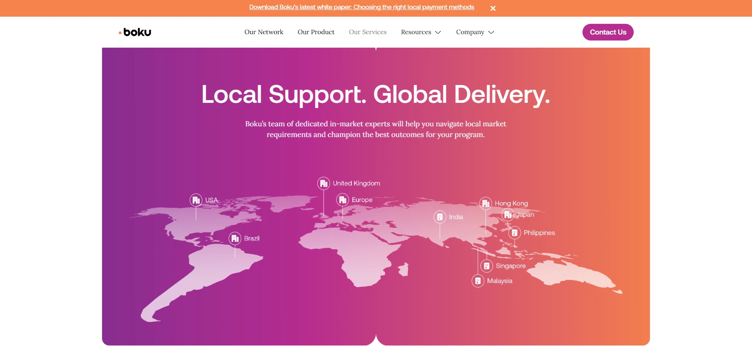Expand the Company dropdown chevron

point(491,33)
